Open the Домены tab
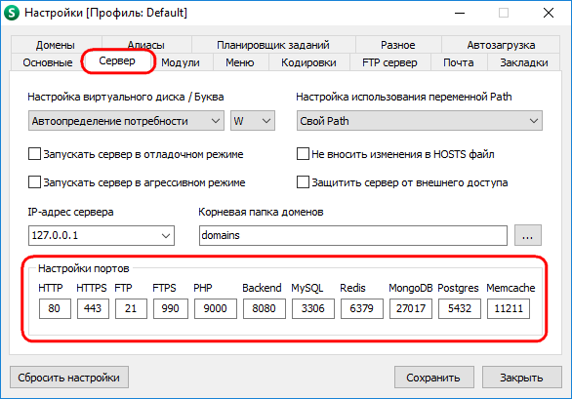Image resolution: width=572 pixels, height=399 pixels. point(56,45)
